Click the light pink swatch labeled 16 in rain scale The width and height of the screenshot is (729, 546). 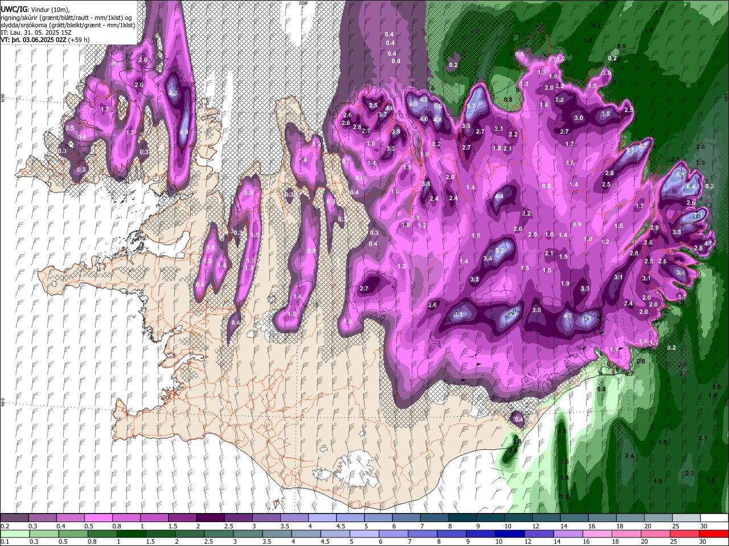coord(597,533)
